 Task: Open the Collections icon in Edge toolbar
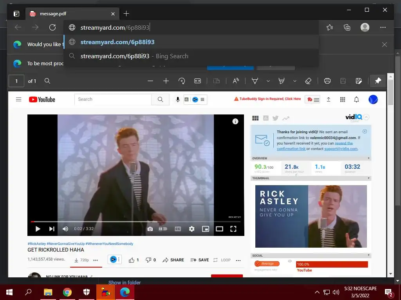coord(347,27)
